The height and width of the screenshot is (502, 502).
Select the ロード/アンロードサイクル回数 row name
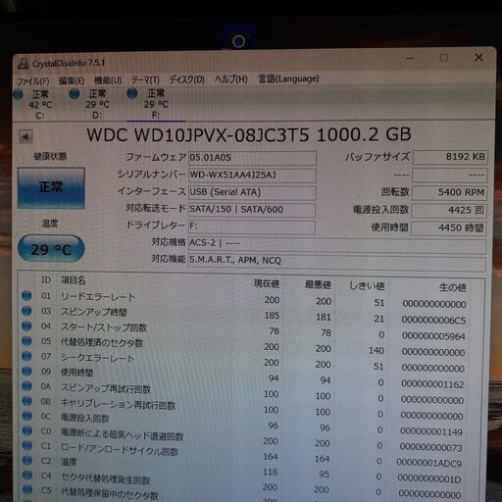point(120,450)
